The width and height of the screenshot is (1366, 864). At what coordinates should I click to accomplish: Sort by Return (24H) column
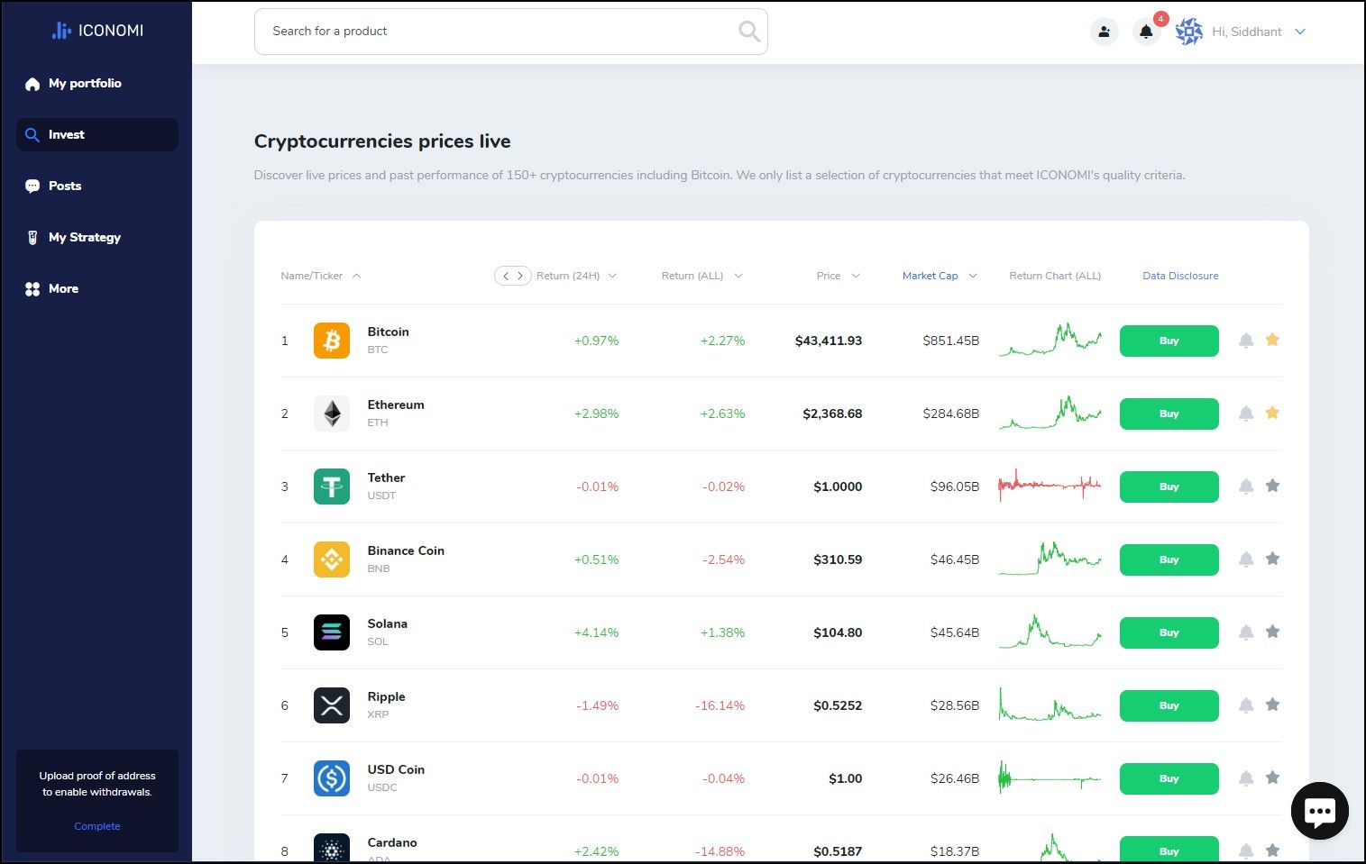pos(568,276)
